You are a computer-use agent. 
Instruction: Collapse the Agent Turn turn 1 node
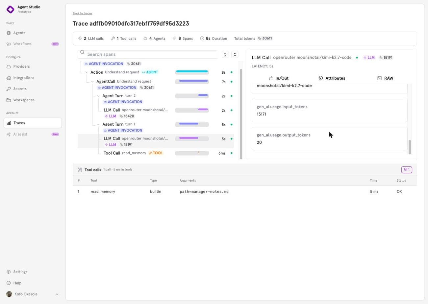pyautogui.click(x=98, y=124)
